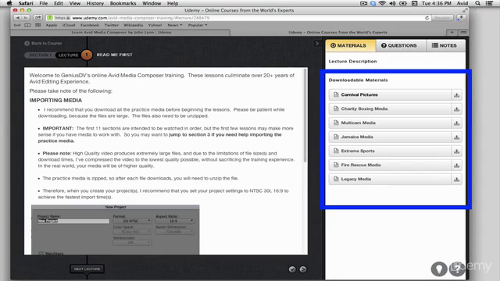Open Spotlight search in menu bar

click(477, 3)
